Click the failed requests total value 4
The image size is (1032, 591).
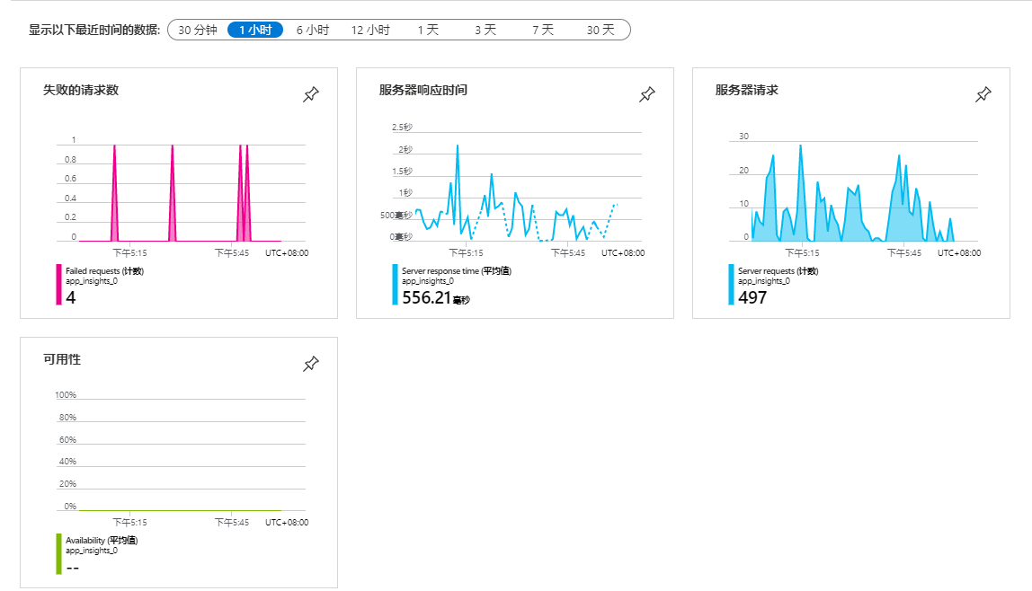pos(70,298)
